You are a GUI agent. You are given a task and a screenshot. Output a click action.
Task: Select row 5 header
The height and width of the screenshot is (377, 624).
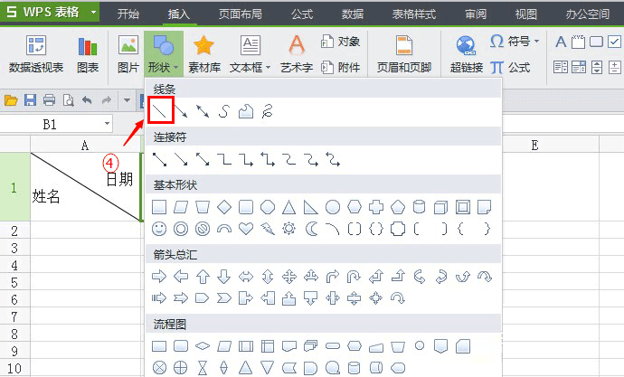tap(14, 282)
